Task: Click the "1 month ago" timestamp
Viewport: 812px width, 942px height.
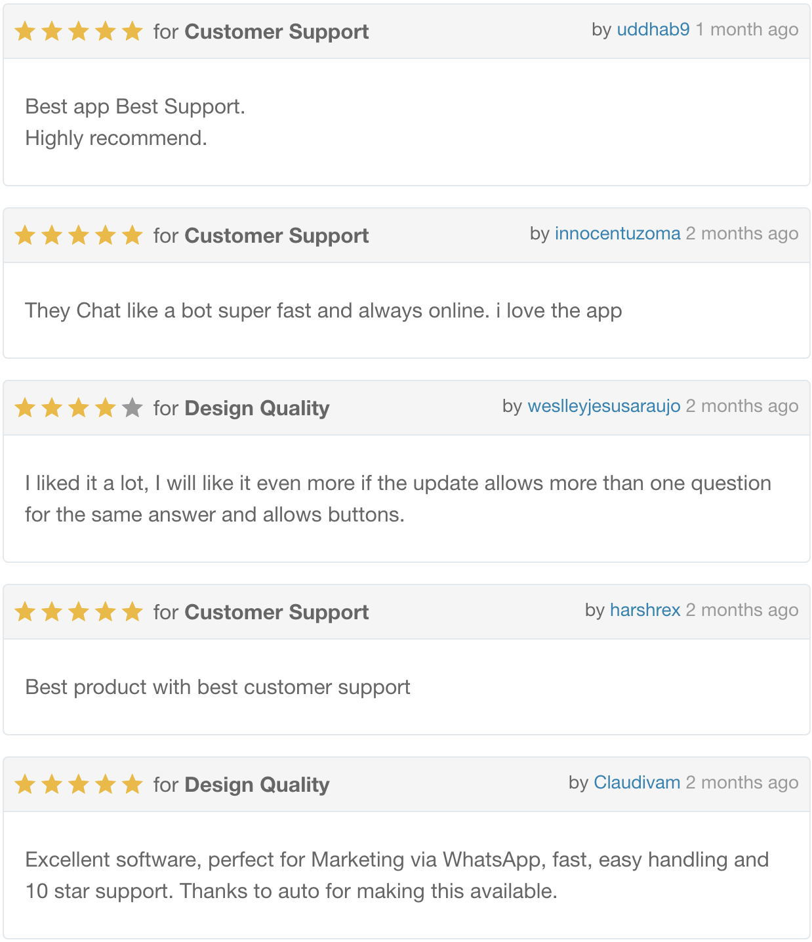Action: (x=746, y=30)
